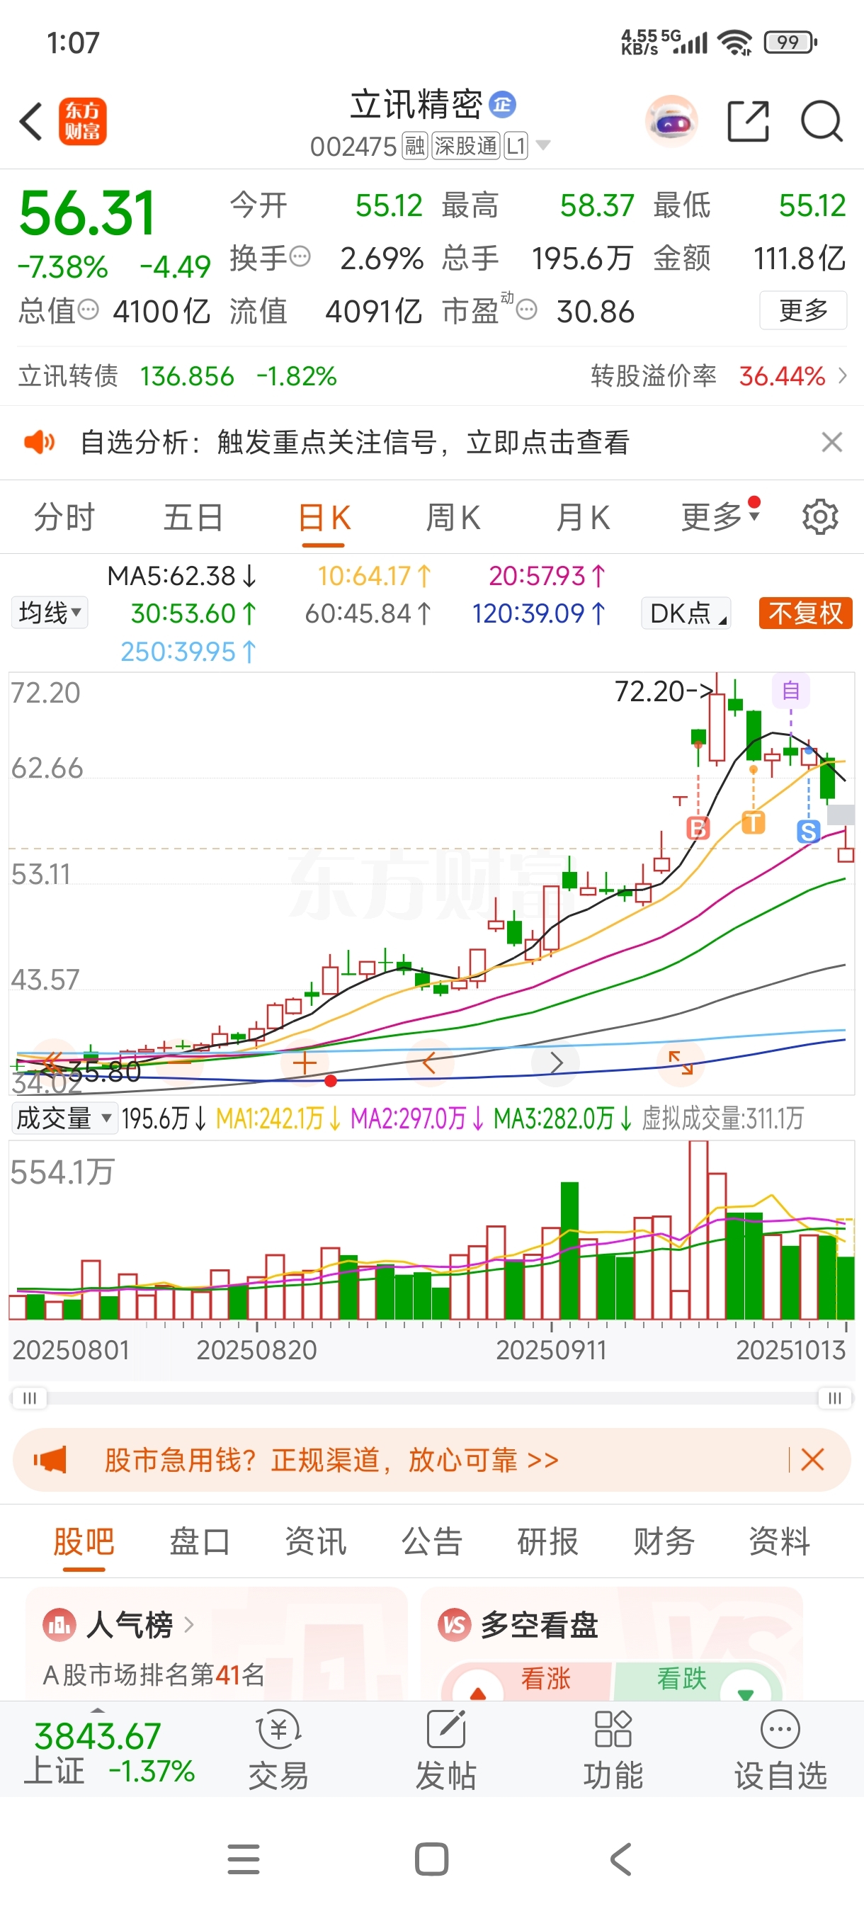
Task: Switch to 五日 chart tab
Action: click(x=193, y=518)
